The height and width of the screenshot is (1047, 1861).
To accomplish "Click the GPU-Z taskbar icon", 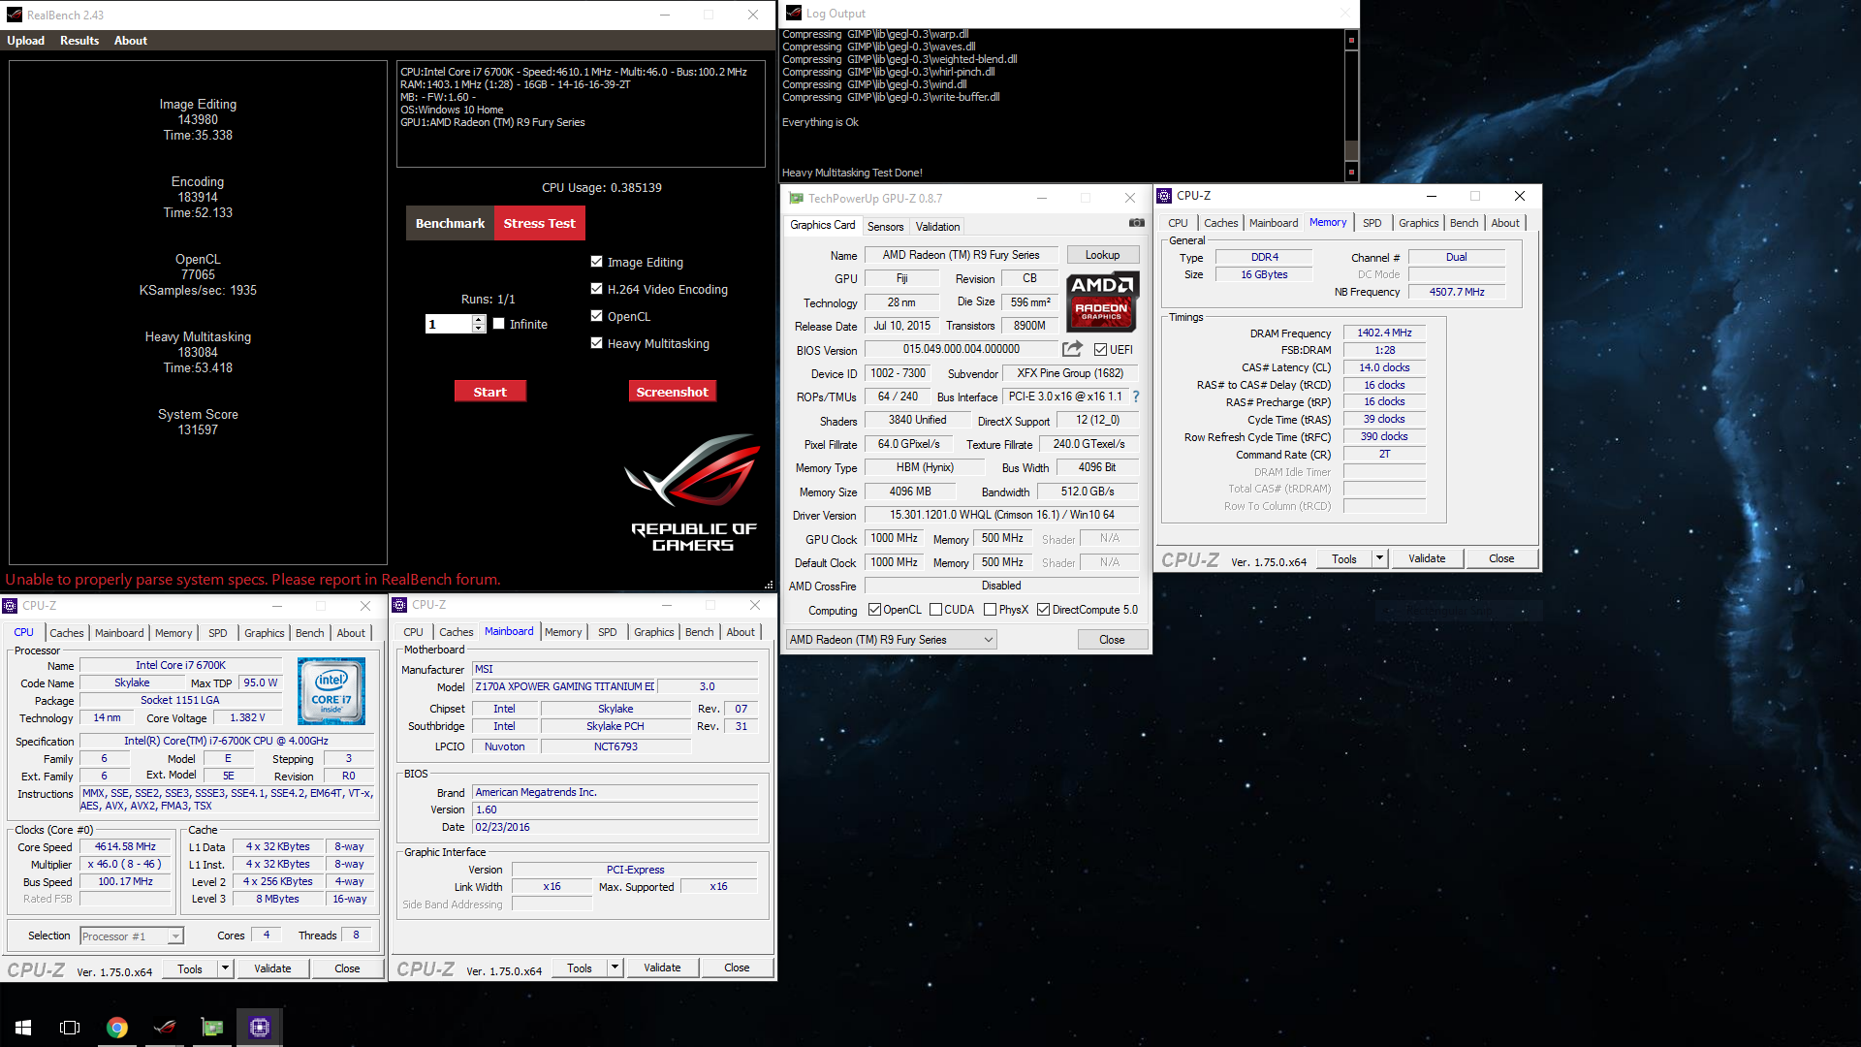I will click(212, 1028).
